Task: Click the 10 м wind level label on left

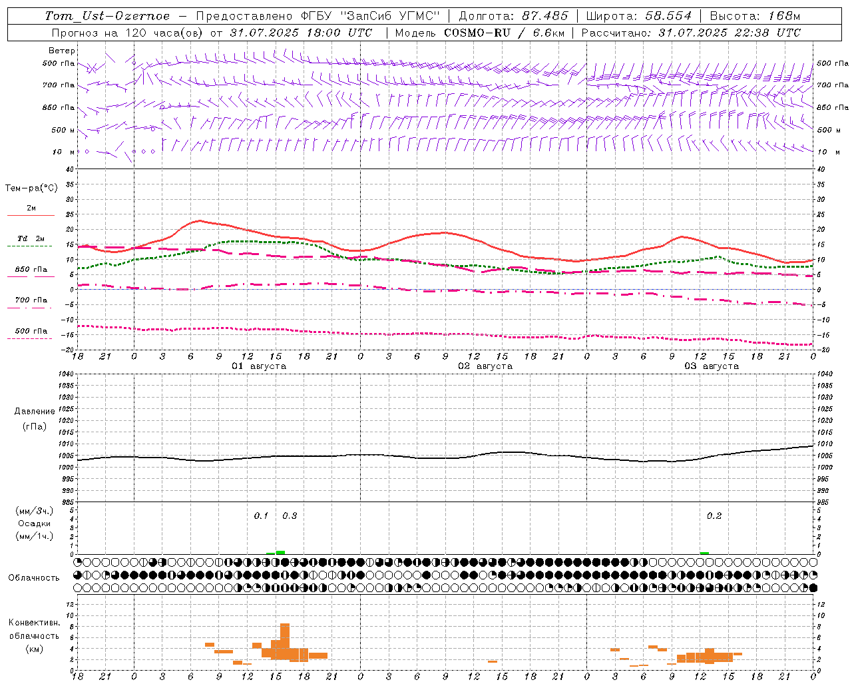Action: tap(63, 152)
